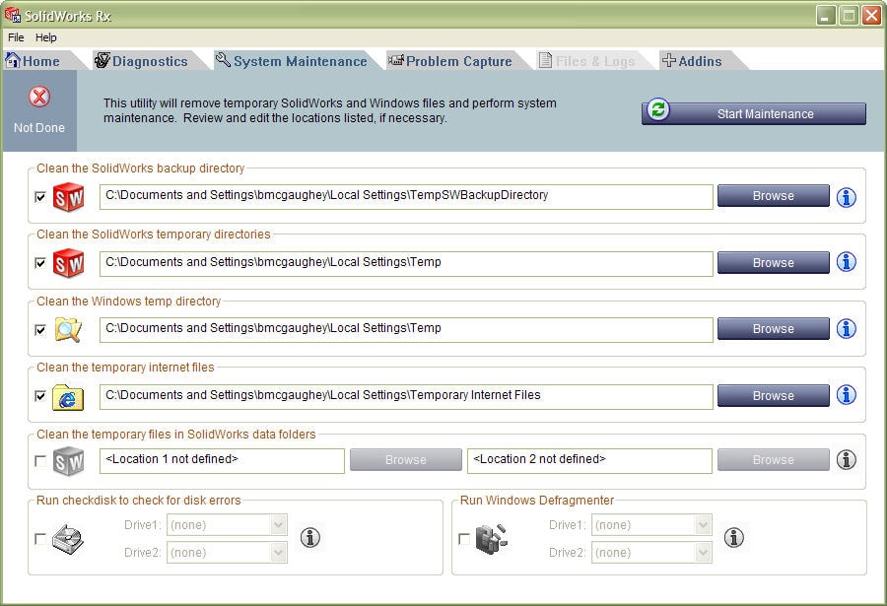The width and height of the screenshot is (887, 606).
Task: Browse for SolidWorks temporary directory
Action: [774, 262]
